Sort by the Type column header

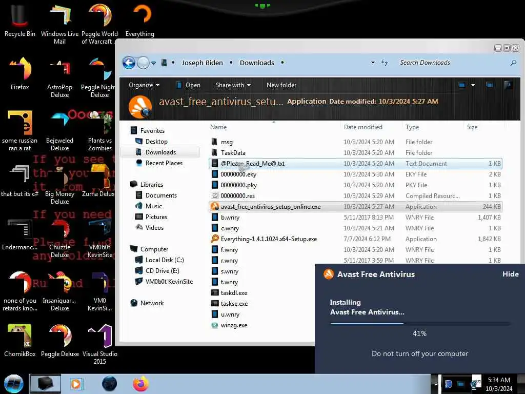tap(412, 127)
